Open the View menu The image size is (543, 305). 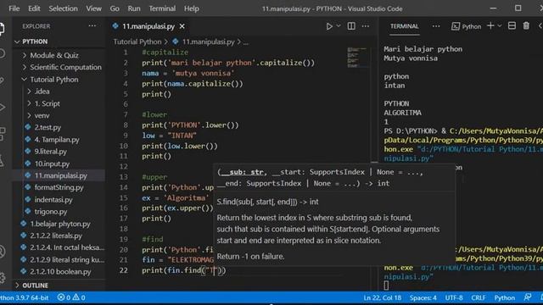pos(94,8)
